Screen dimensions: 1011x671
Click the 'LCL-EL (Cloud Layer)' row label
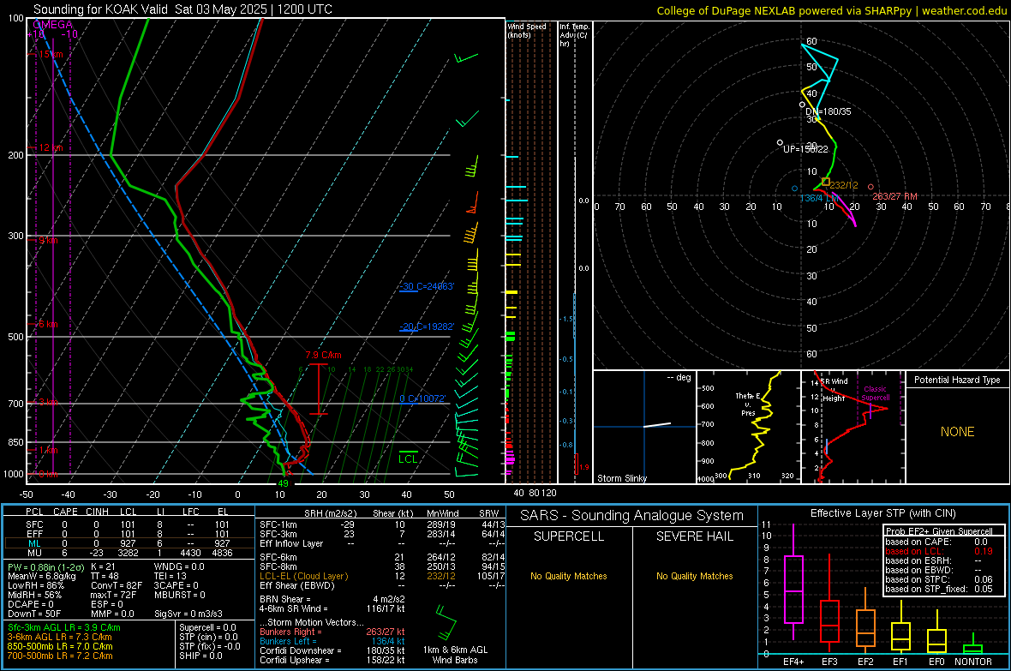pos(303,576)
